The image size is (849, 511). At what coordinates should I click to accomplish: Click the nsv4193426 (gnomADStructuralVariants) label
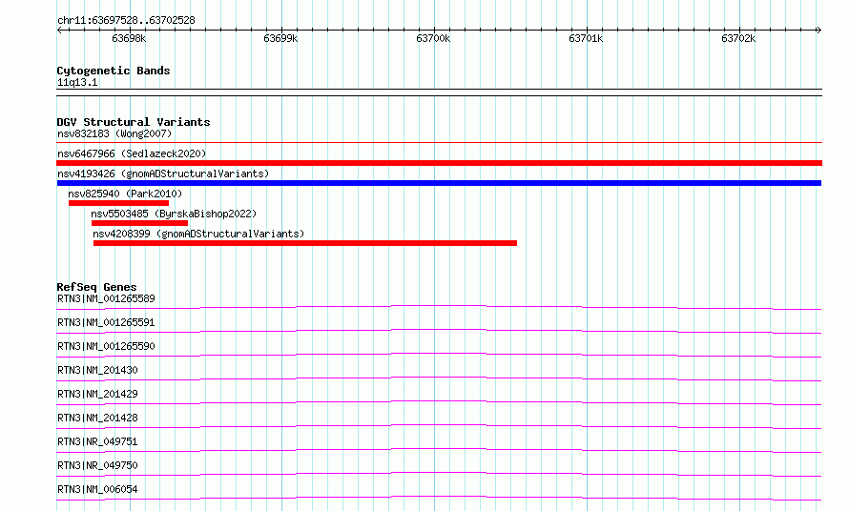click(163, 174)
